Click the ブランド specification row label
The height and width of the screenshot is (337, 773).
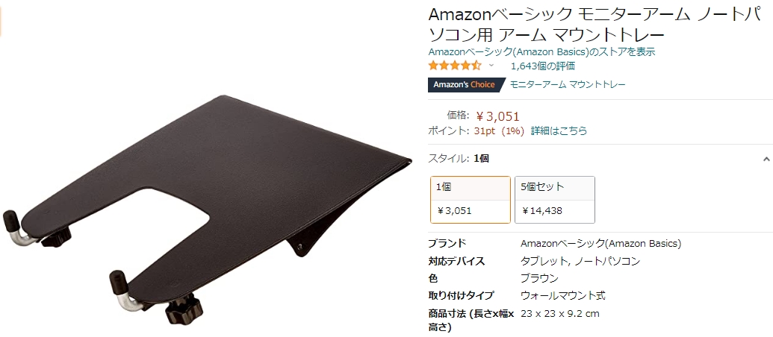tap(447, 243)
